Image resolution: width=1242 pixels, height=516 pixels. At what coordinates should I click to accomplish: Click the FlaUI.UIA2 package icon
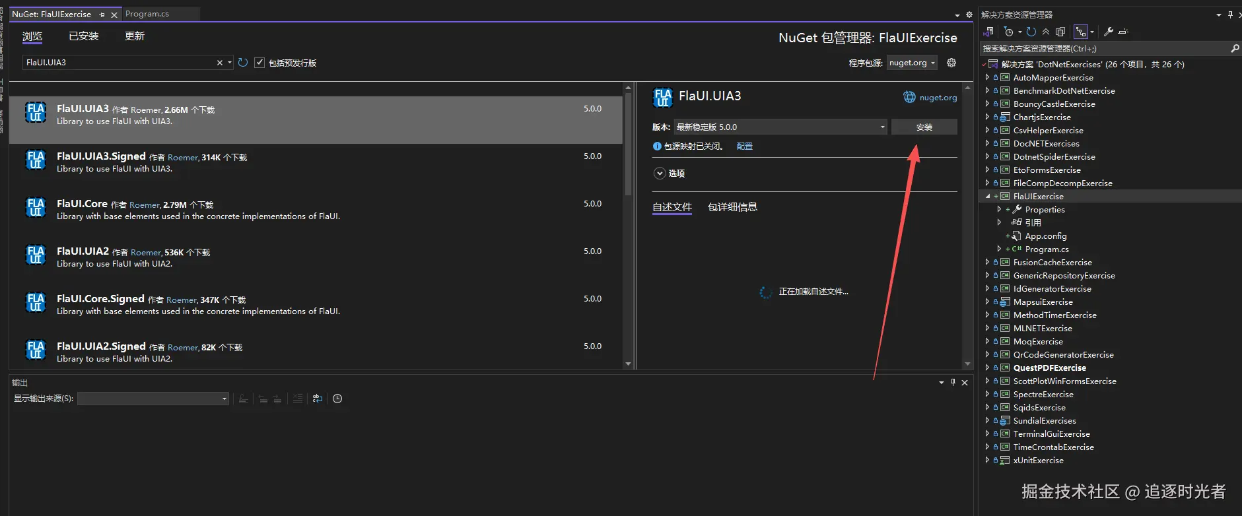pyautogui.click(x=36, y=255)
